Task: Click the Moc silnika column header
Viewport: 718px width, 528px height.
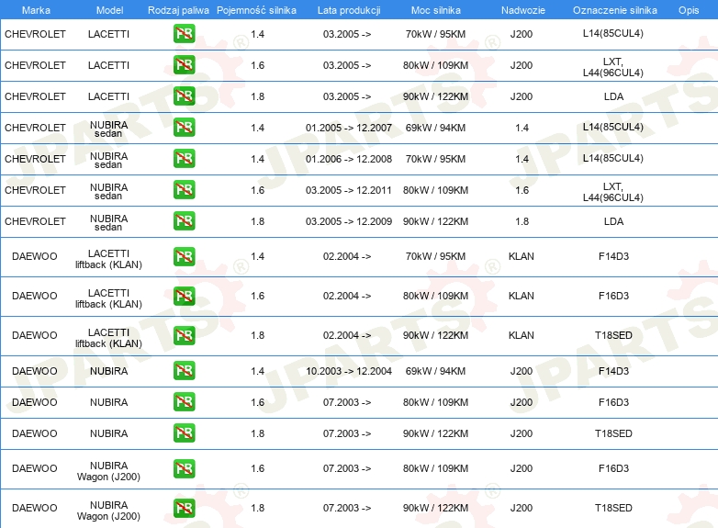Action: click(435, 10)
